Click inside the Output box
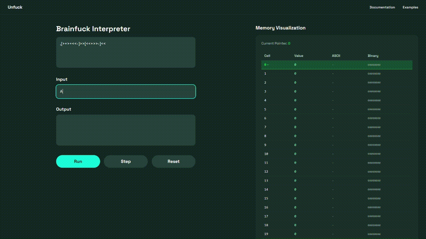Screen dimensions: 426x239 pyautogui.click(x=126, y=130)
